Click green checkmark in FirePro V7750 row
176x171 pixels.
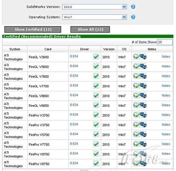(x=96, y=144)
